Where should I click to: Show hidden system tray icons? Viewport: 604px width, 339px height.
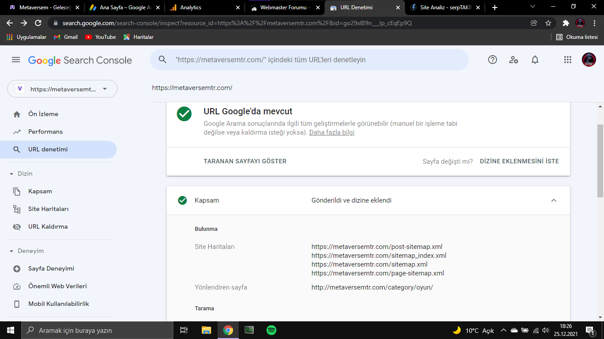[x=503, y=330]
